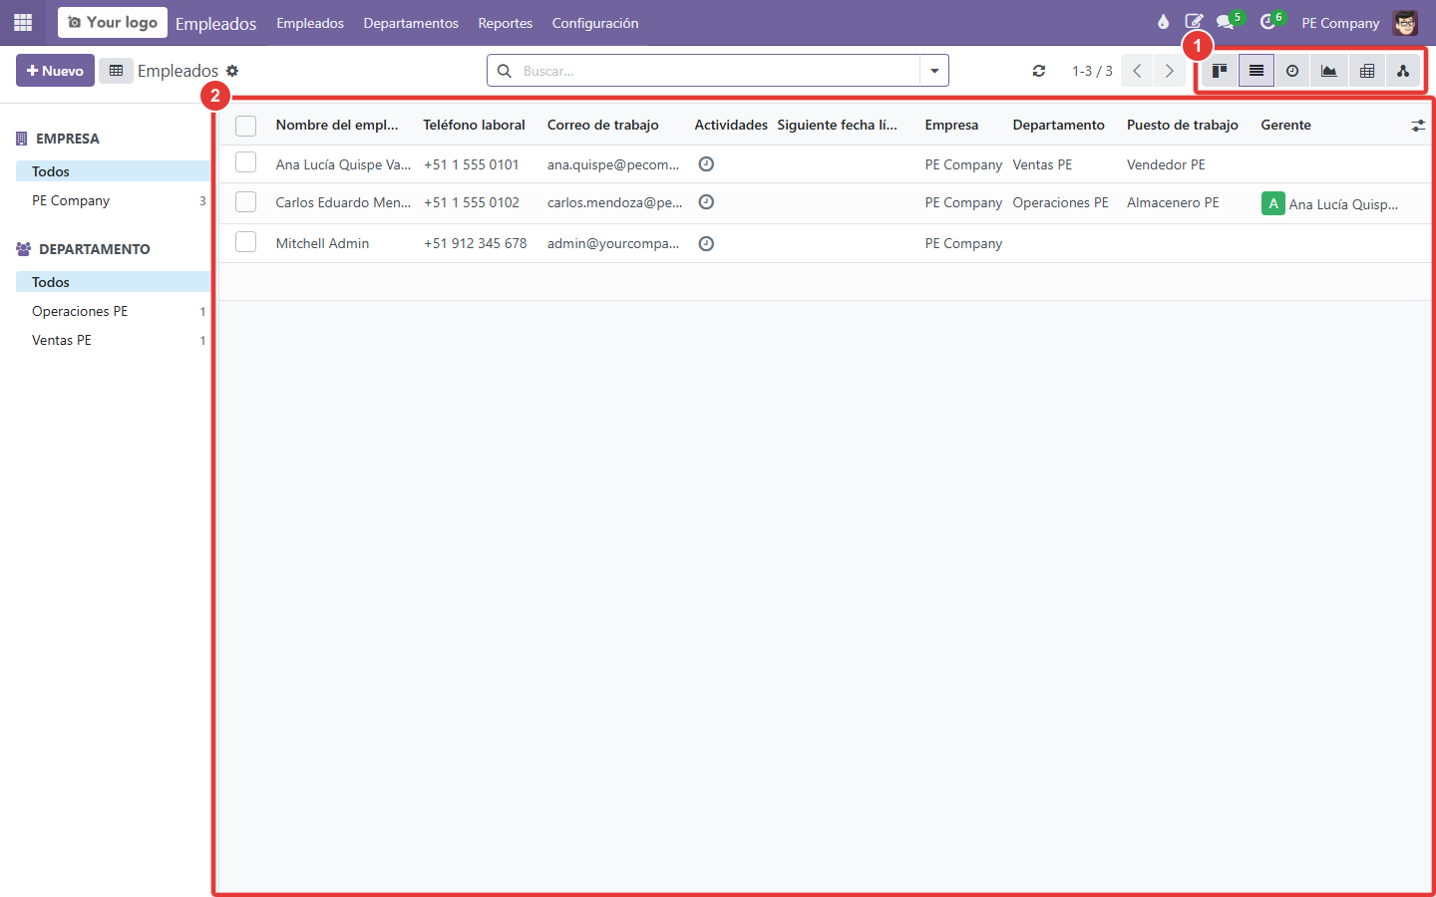This screenshot has height=897, width=1436.
Task: Sort by Empresa column header
Action: click(x=951, y=125)
